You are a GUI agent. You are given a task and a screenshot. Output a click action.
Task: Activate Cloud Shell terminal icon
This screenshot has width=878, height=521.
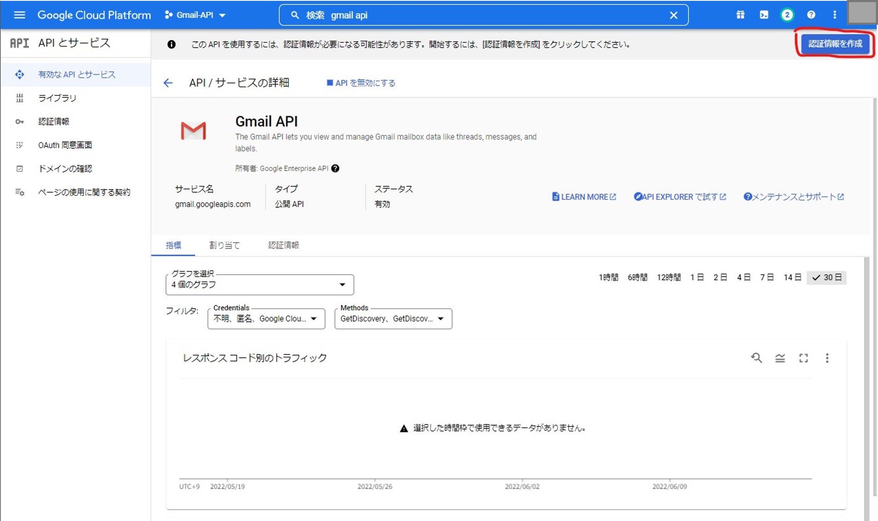[x=764, y=15]
